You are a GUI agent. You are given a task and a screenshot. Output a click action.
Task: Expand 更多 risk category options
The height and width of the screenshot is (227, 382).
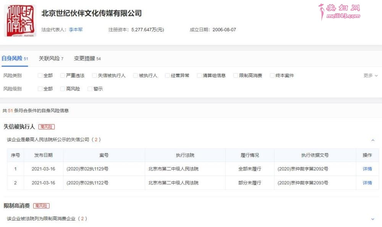tap(371, 76)
